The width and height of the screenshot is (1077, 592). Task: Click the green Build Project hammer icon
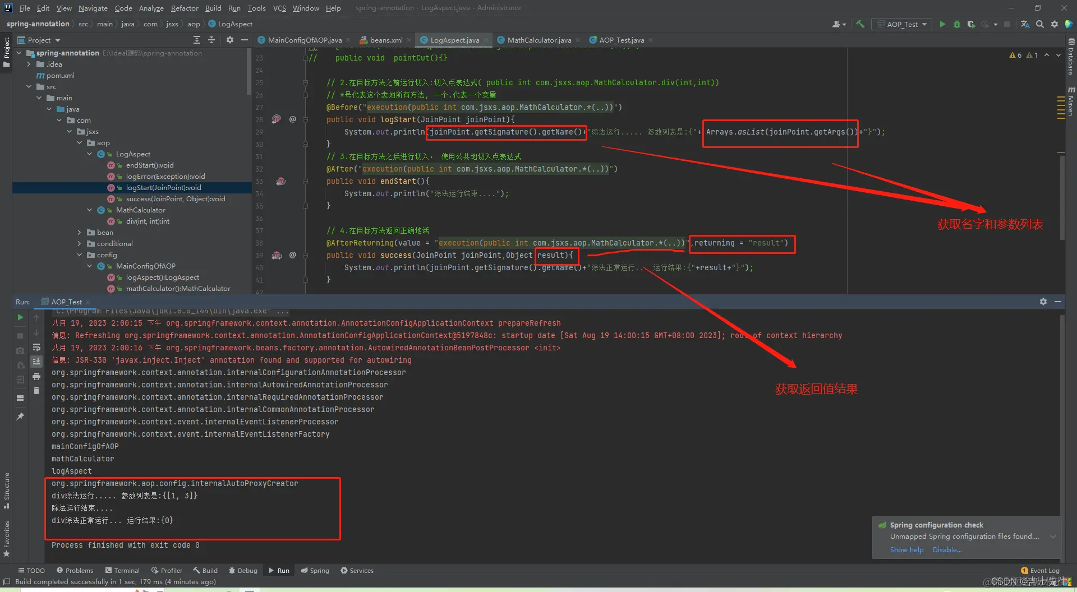(860, 24)
